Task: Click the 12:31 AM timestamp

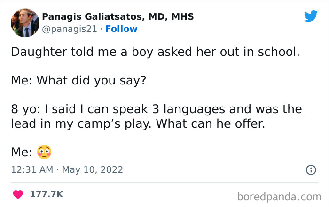Action: pyautogui.click(x=32, y=170)
